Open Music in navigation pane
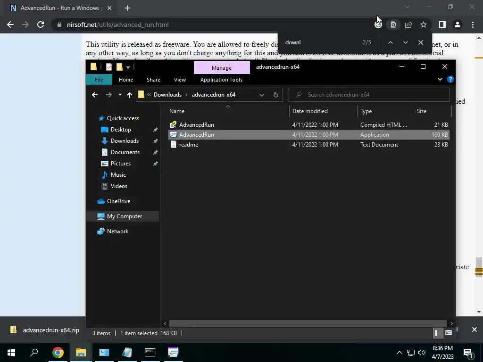The width and height of the screenshot is (483, 362). point(118,174)
